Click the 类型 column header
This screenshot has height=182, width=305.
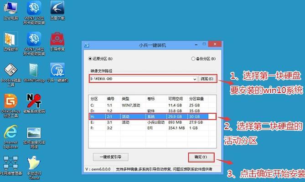coord(125,99)
